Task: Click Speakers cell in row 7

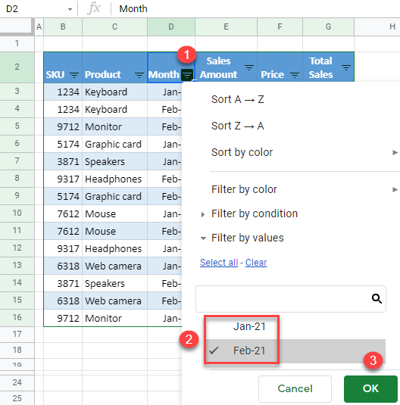Action: (x=115, y=162)
